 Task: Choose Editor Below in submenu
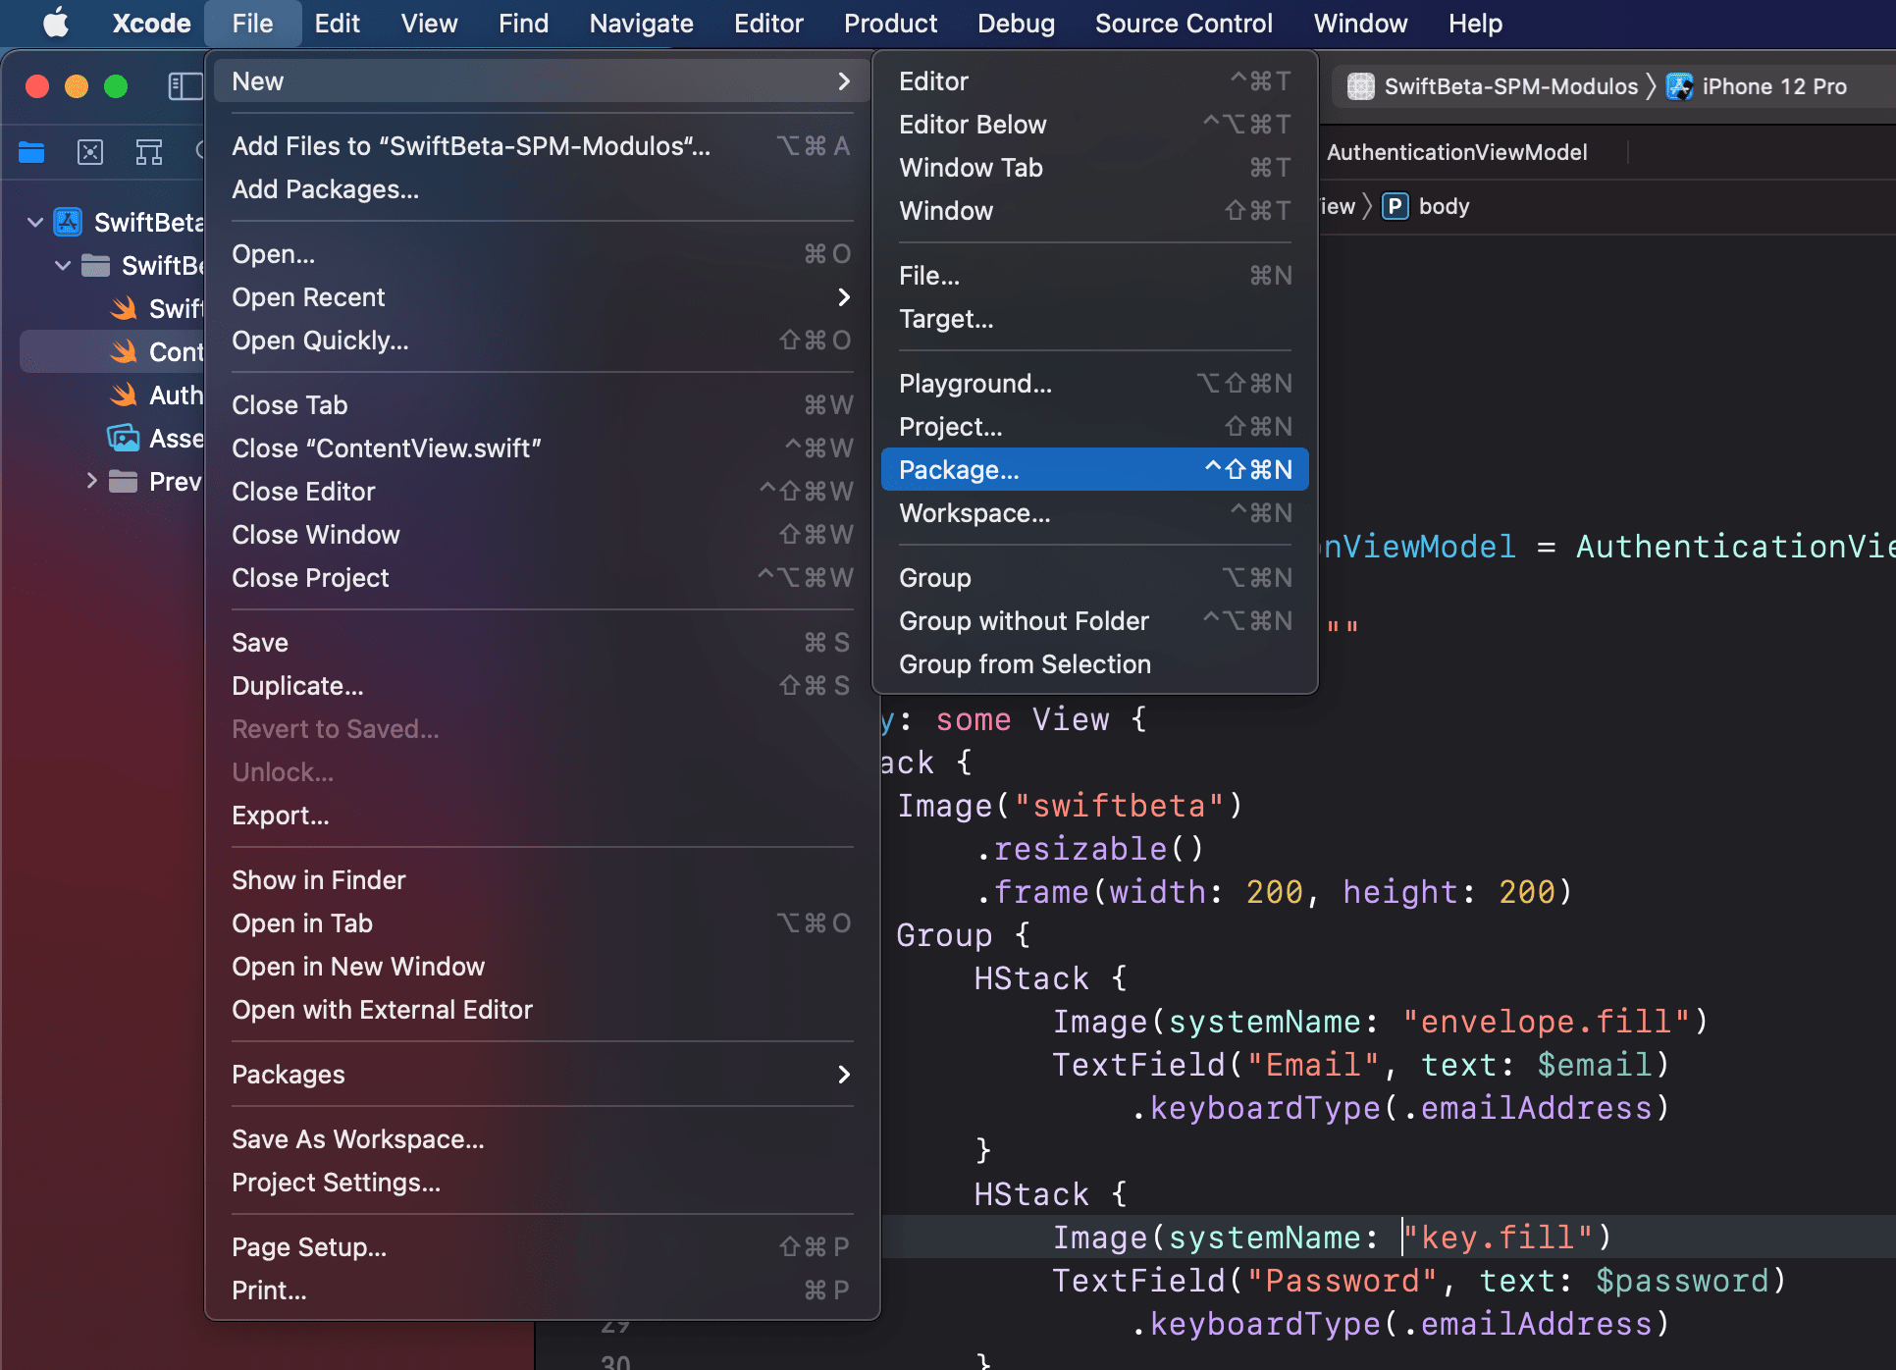click(1095, 125)
